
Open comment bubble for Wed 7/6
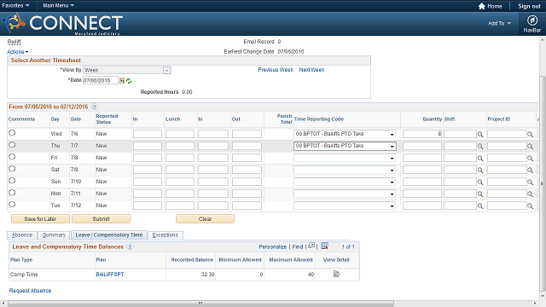click(12, 133)
